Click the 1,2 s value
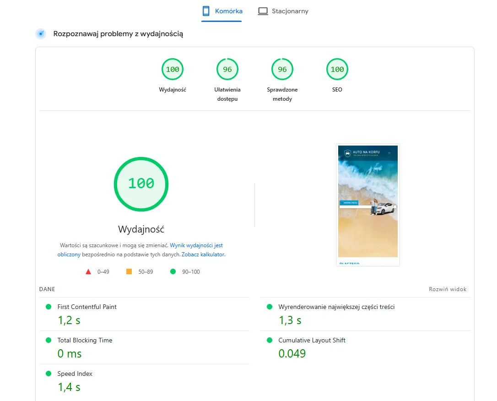 [x=69, y=320]
